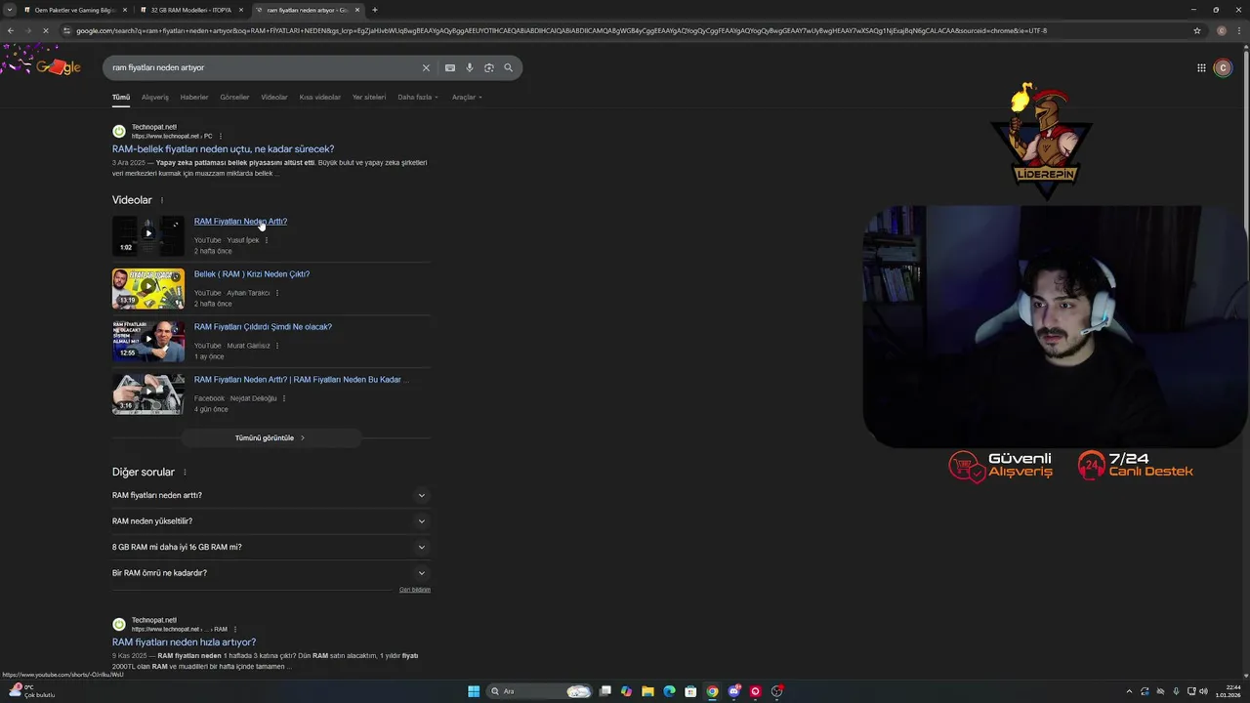Open Windows Start menu

coord(474,691)
